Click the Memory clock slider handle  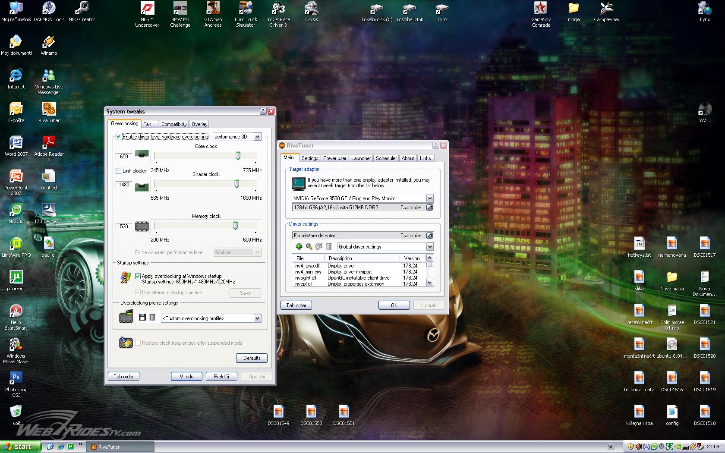(235, 226)
